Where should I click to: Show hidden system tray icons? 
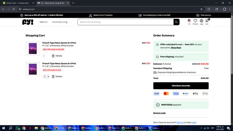tap(201, 128)
